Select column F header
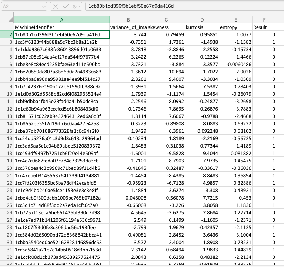This screenshot has width=284, height=267. tap(264, 20)
